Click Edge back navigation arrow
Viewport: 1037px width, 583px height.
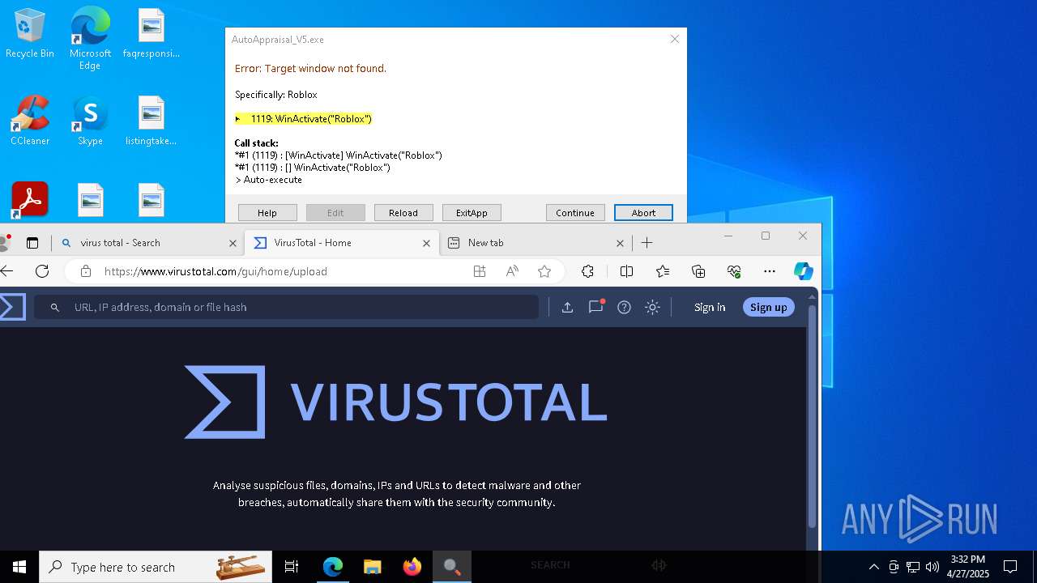point(7,271)
